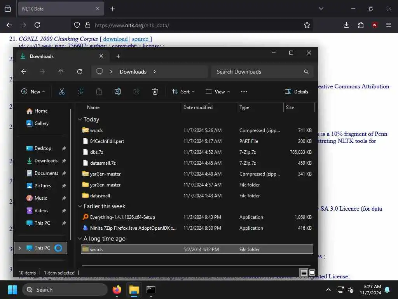Open Pictures in Explorer sidebar
Screen dimensions: 398x299
38,186
